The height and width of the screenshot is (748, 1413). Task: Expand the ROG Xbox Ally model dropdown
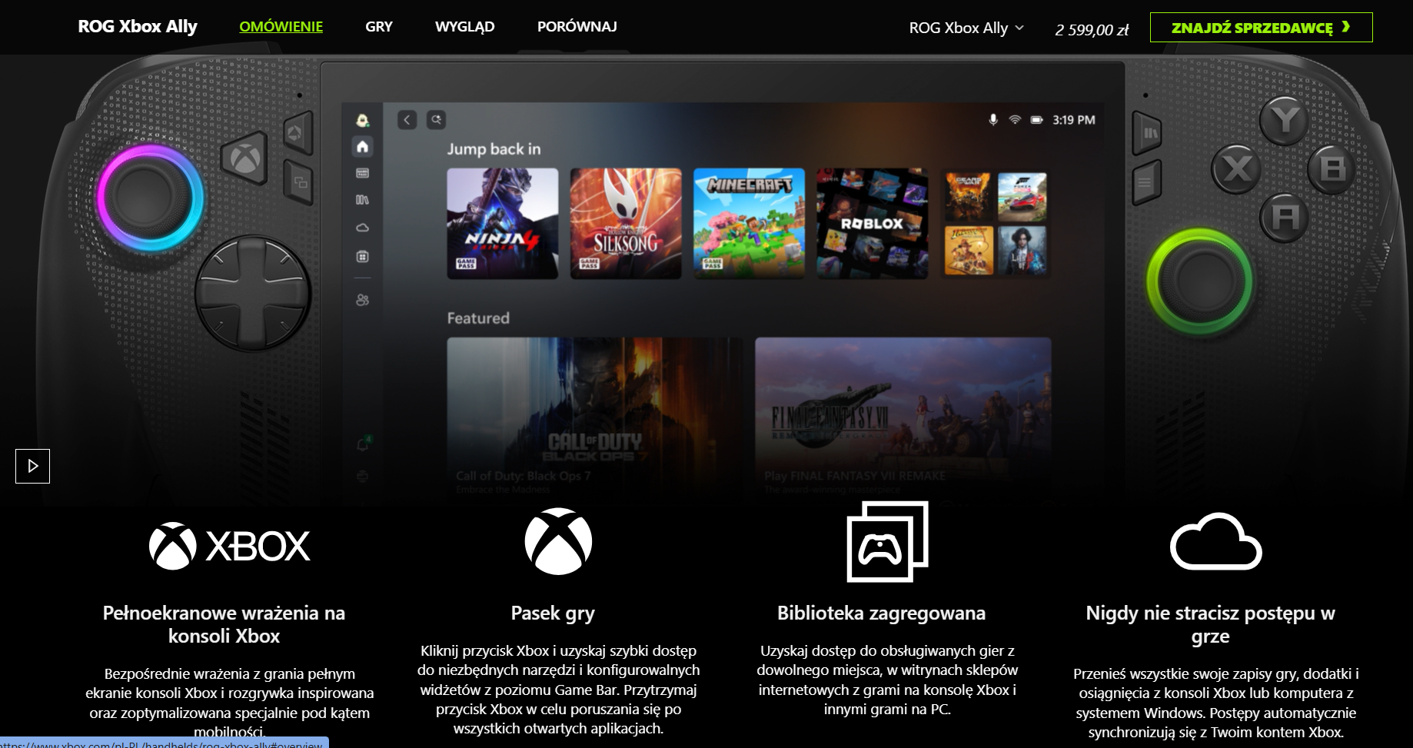click(966, 28)
